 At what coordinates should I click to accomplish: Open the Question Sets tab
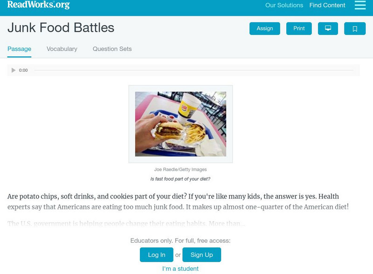coord(112,49)
